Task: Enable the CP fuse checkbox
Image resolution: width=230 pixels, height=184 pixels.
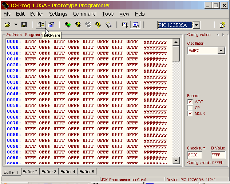Action: [190, 108]
